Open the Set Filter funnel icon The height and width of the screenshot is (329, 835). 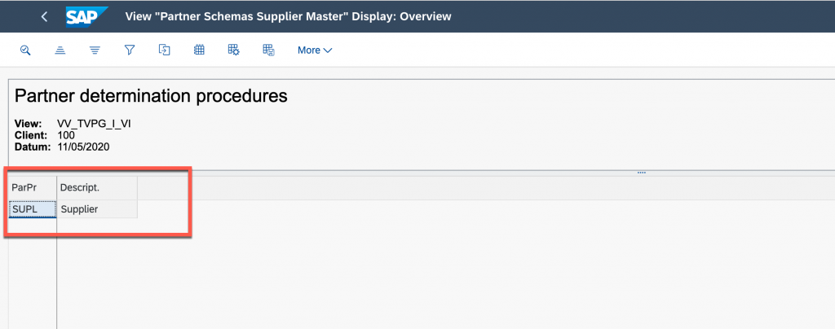(x=130, y=50)
